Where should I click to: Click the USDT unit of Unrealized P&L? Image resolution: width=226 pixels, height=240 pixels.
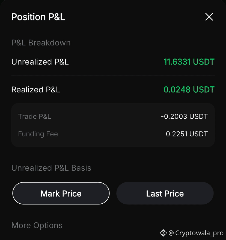204,62
